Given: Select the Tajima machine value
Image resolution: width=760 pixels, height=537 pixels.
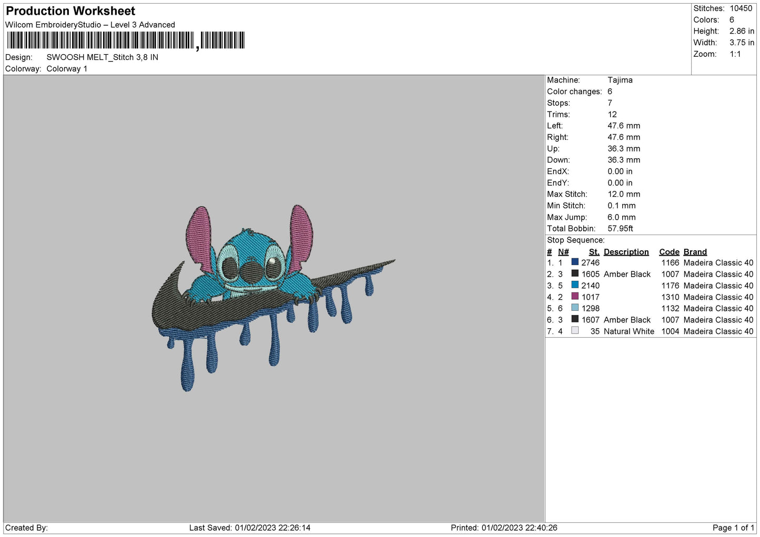Looking at the screenshot, I should click(x=620, y=80).
